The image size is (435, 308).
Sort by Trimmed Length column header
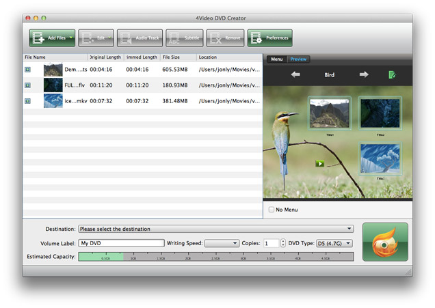click(142, 57)
